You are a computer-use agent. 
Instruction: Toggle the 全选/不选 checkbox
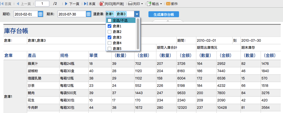point(109,21)
